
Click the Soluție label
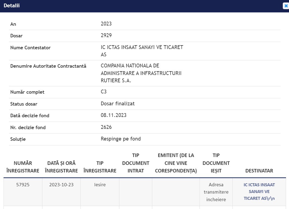18,139
